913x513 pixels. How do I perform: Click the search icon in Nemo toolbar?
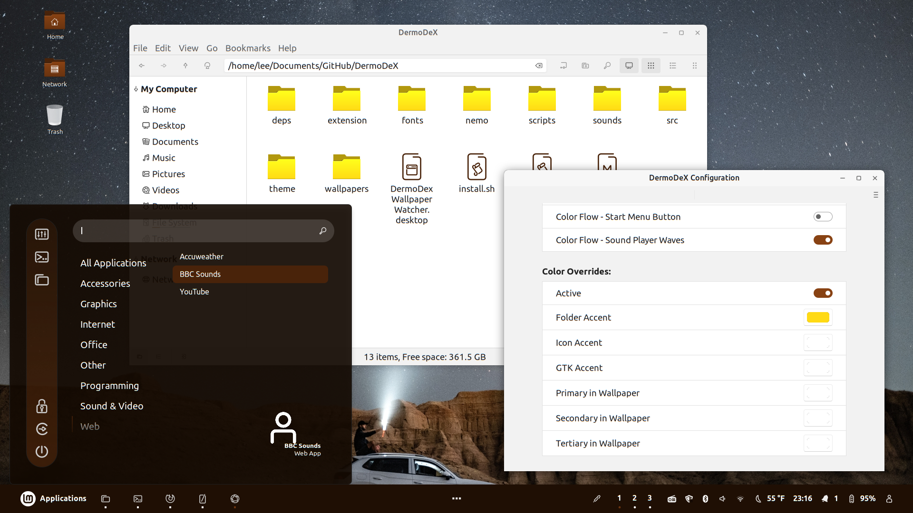click(607, 66)
